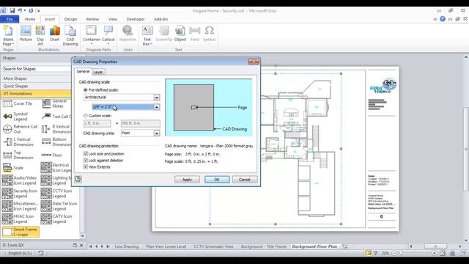Open Visio Help question mark icon
This screenshot has width=469, height=264.
point(443,19)
